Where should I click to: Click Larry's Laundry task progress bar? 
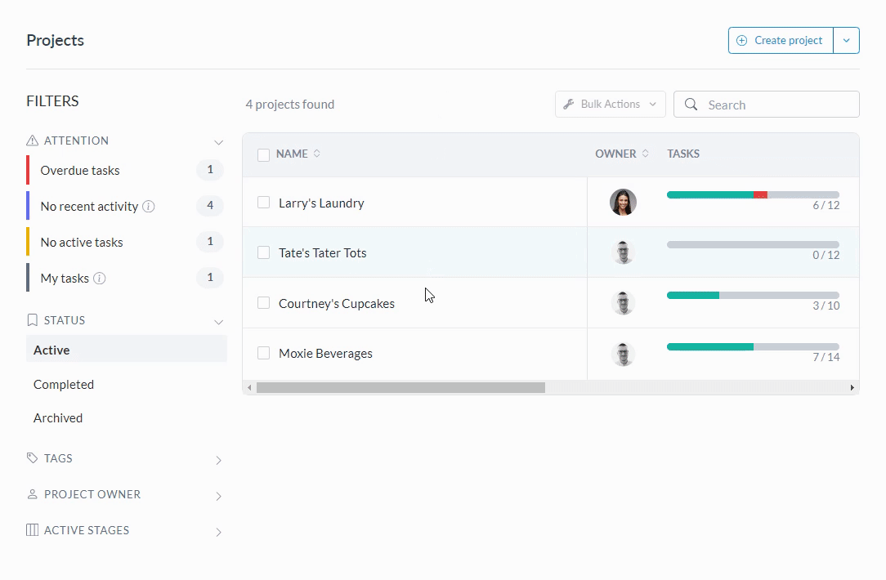[752, 195]
